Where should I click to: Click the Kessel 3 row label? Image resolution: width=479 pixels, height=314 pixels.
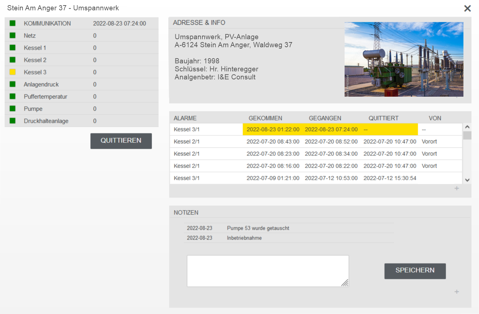click(x=35, y=72)
